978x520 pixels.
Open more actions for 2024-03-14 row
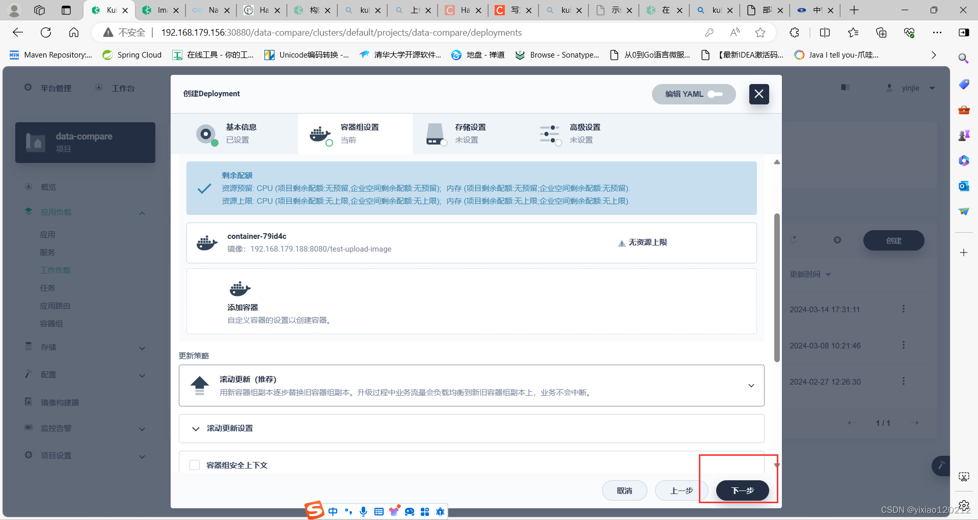pyautogui.click(x=904, y=309)
